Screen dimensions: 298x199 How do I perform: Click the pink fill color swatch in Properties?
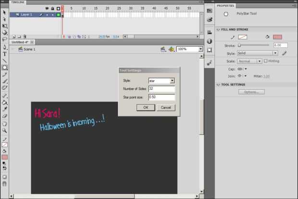pos(277,37)
